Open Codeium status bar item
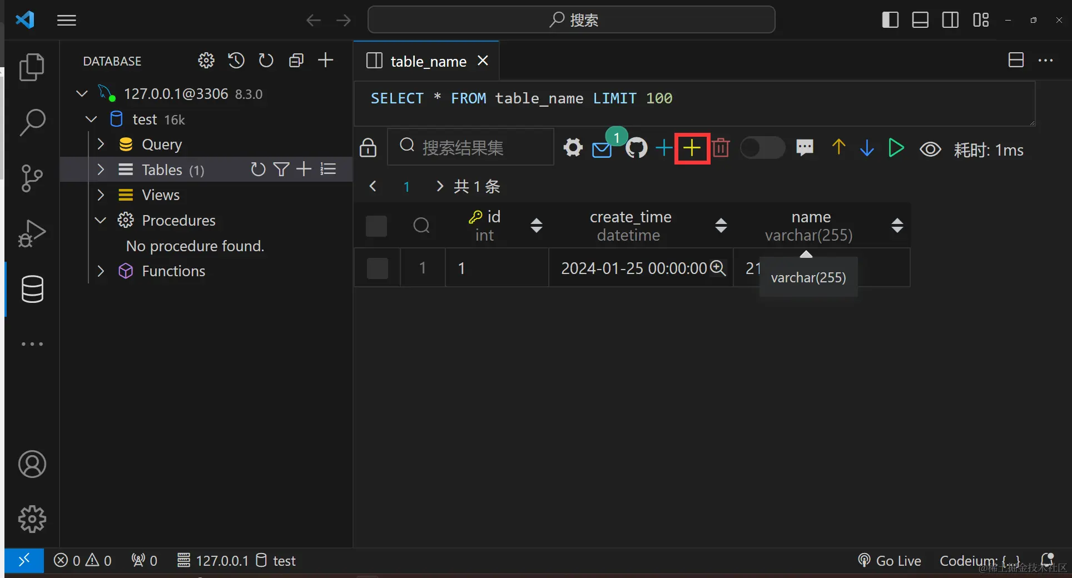 [x=980, y=561]
